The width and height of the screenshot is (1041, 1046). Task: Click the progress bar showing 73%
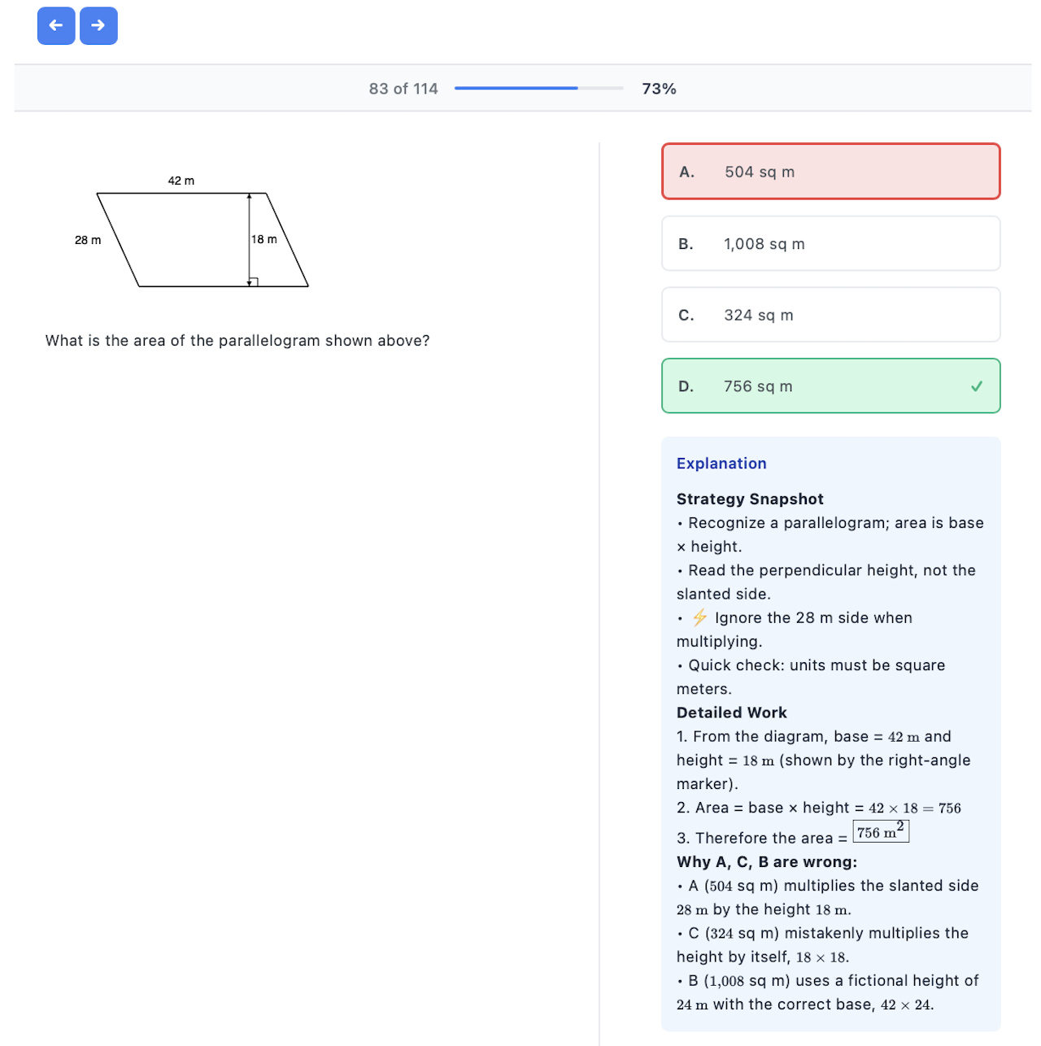coord(538,88)
